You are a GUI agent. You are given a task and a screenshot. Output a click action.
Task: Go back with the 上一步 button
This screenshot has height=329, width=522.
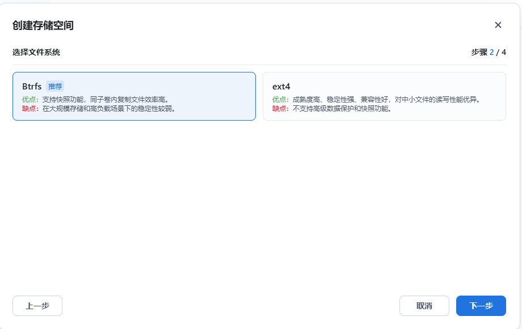point(37,306)
